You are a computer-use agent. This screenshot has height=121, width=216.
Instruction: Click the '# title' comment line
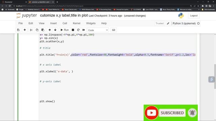click(45, 48)
